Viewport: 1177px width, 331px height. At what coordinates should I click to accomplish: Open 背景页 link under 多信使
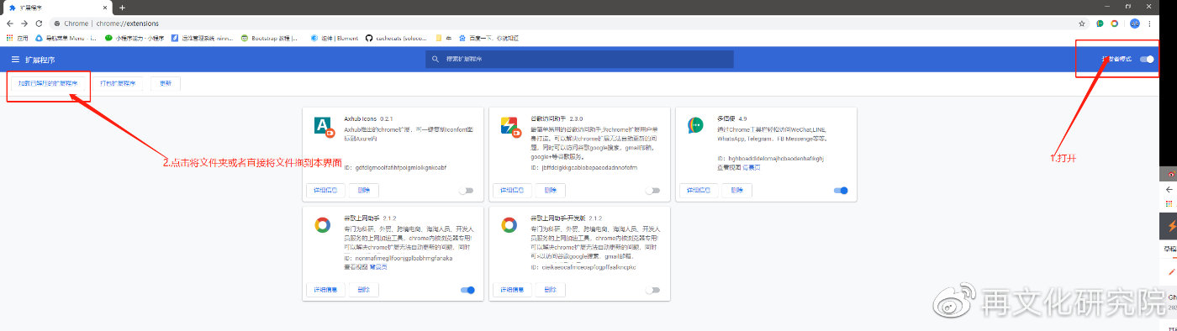click(752, 167)
